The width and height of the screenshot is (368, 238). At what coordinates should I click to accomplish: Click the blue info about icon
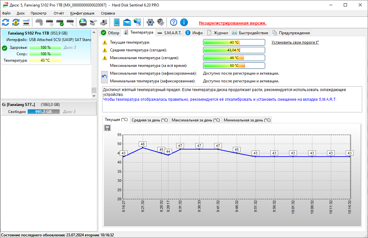click(184, 22)
